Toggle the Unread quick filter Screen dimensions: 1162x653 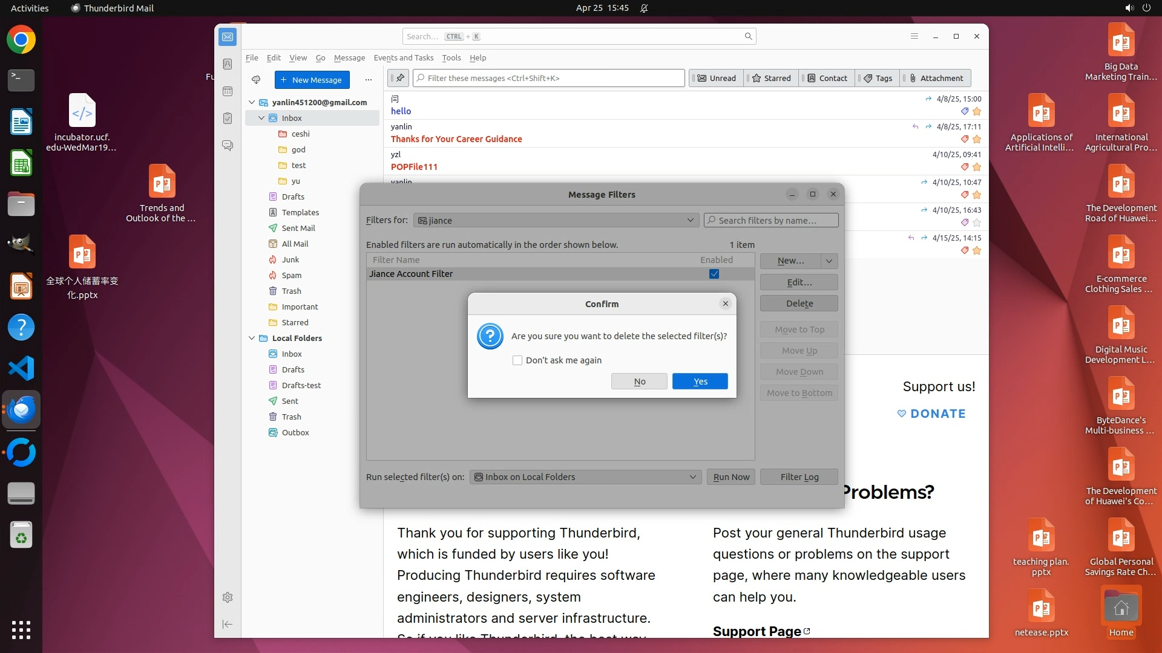click(x=717, y=78)
